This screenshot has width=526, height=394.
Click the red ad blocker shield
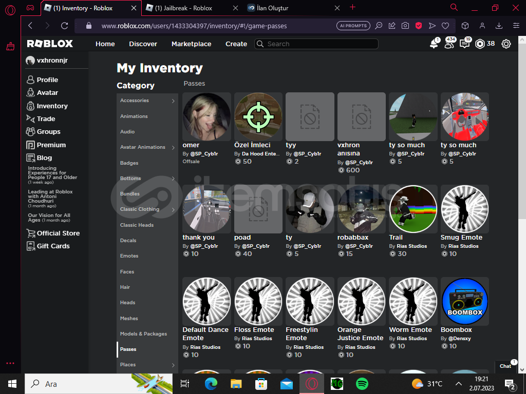point(419,26)
